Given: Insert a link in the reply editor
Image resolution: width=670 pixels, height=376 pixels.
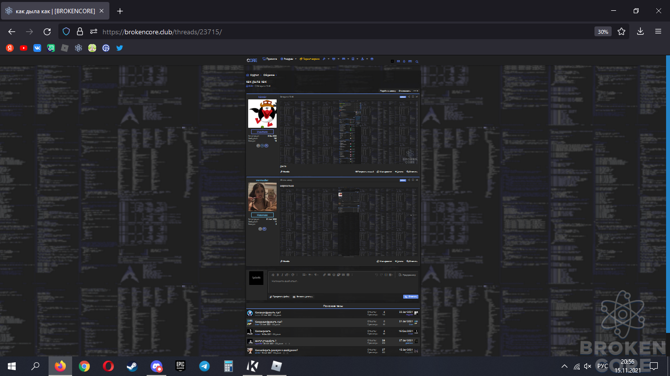Looking at the screenshot, I should pos(324,275).
